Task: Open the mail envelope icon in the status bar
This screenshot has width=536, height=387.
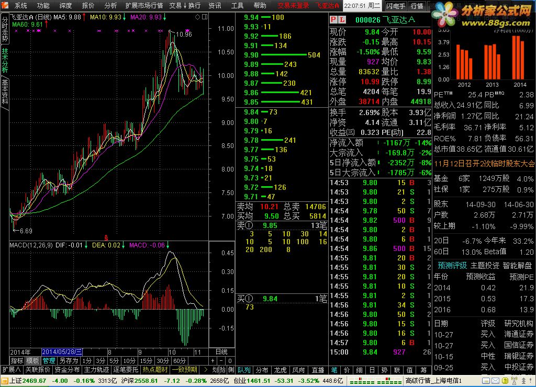Action: (495, 381)
